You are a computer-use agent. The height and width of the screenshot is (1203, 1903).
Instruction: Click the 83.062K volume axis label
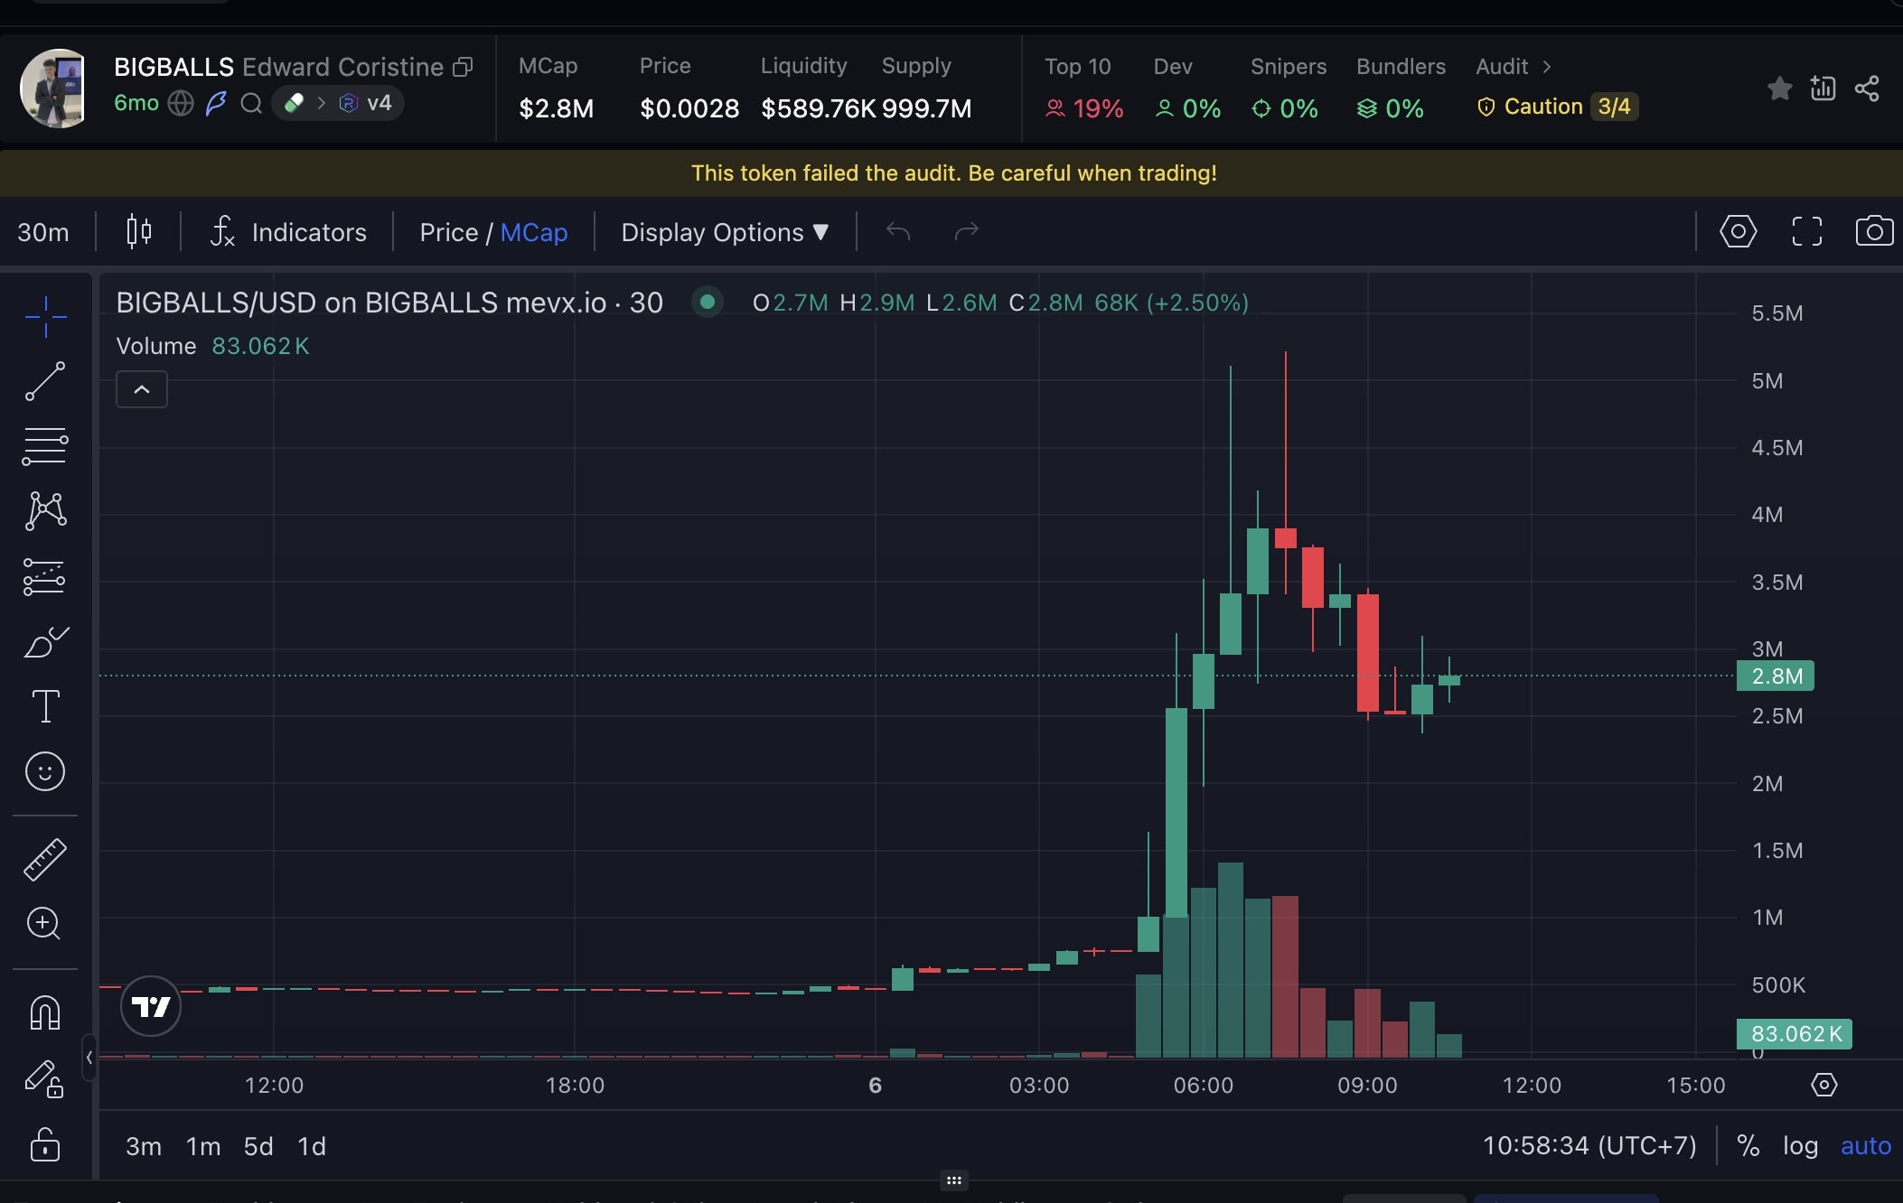point(1795,1033)
